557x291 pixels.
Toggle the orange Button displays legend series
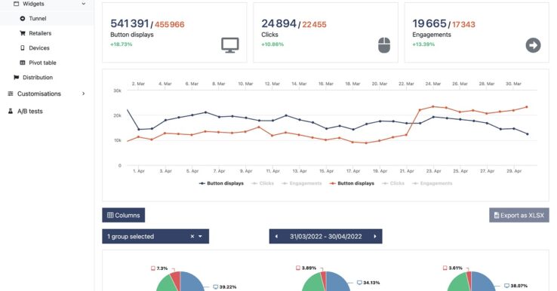(x=352, y=183)
